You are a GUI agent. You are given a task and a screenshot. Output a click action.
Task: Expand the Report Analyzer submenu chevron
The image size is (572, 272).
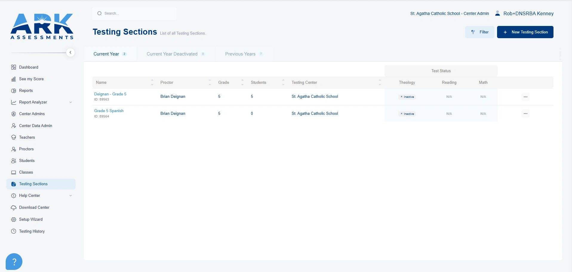pyautogui.click(x=70, y=102)
